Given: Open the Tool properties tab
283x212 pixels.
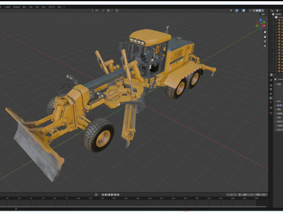Looking at the screenshot, I should 271,80.
